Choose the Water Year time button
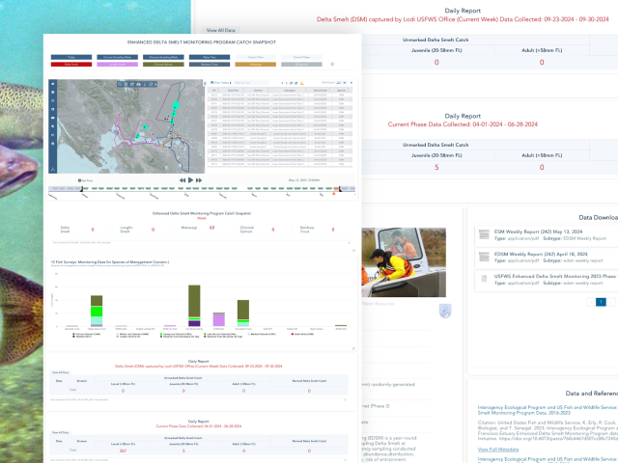 (x=210, y=57)
